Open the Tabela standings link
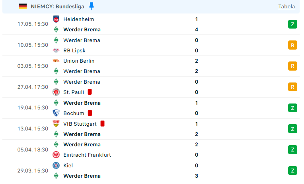The height and width of the screenshot is (184, 304). click(x=286, y=7)
